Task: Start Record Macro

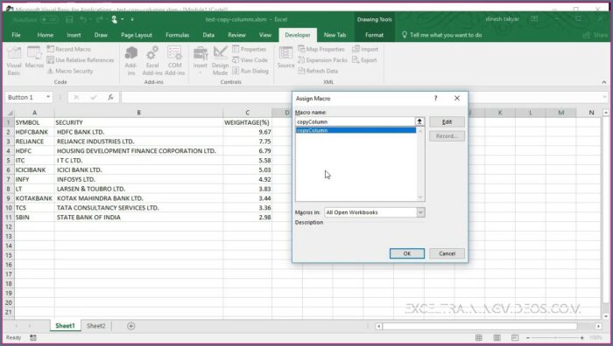Action: (69, 49)
